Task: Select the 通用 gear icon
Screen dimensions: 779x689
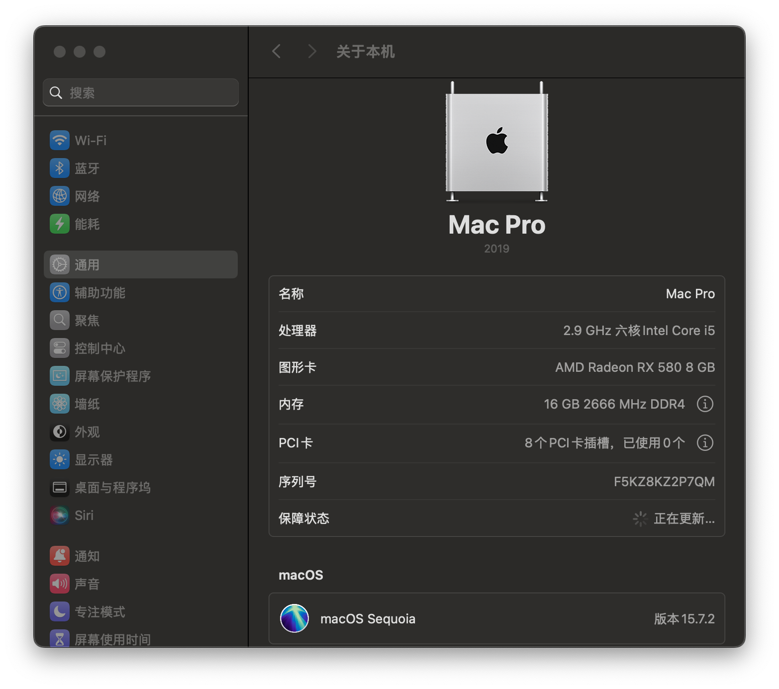Action: [60, 264]
